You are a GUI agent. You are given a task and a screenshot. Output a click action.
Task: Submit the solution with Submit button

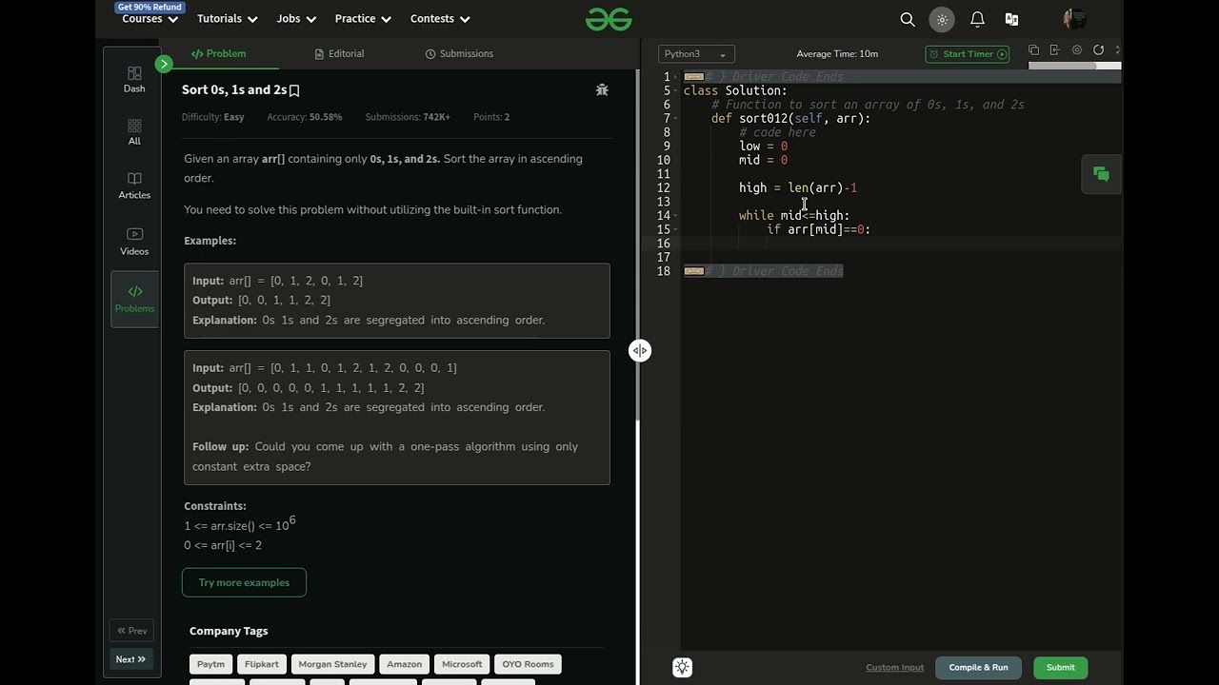(1060, 668)
